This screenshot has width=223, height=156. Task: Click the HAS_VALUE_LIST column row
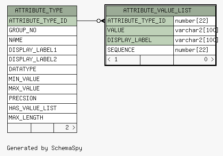[x=42, y=108]
